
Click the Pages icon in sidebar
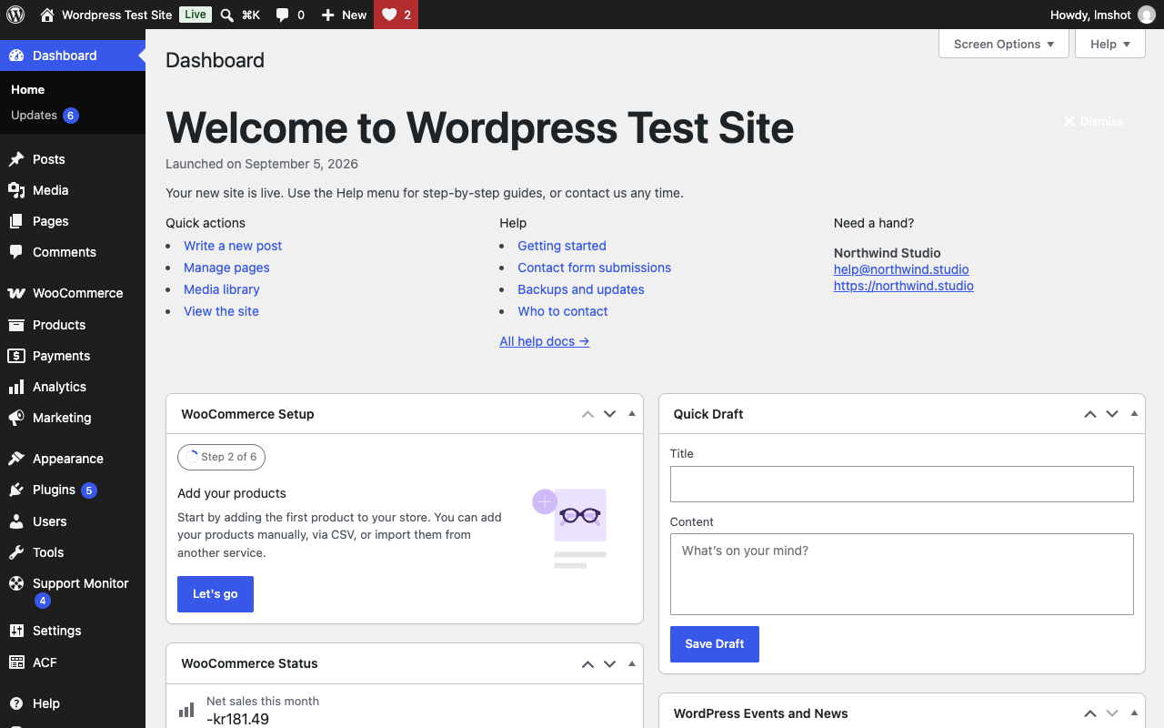[x=16, y=221]
